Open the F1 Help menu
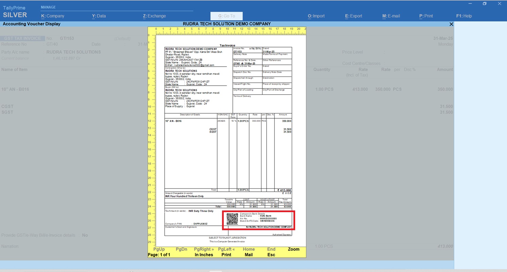This screenshot has width=507, height=272. click(x=464, y=16)
